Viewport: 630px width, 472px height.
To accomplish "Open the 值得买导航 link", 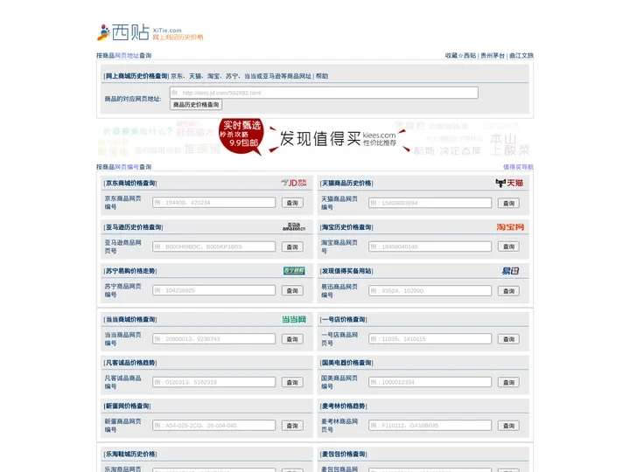I will click(518, 167).
